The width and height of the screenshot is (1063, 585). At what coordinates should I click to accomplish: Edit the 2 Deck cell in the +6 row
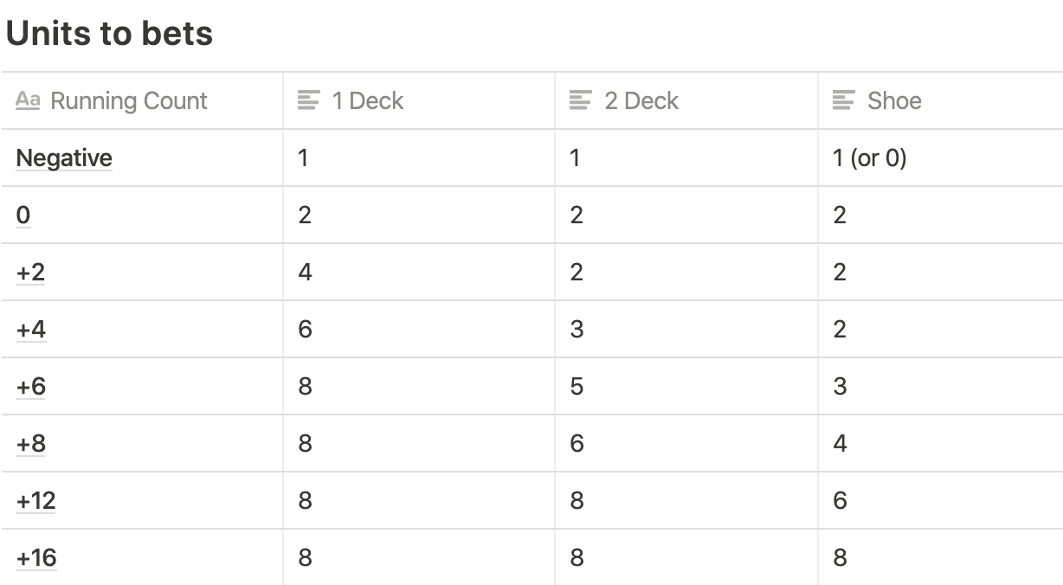click(x=577, y=387)
